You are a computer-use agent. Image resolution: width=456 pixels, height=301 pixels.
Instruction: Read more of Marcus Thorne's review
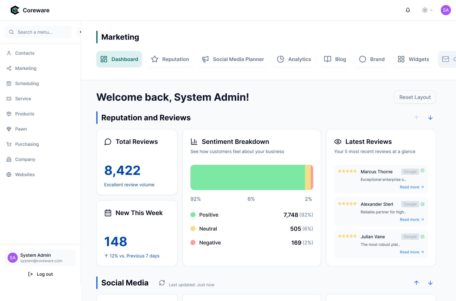tap(411, 187)
